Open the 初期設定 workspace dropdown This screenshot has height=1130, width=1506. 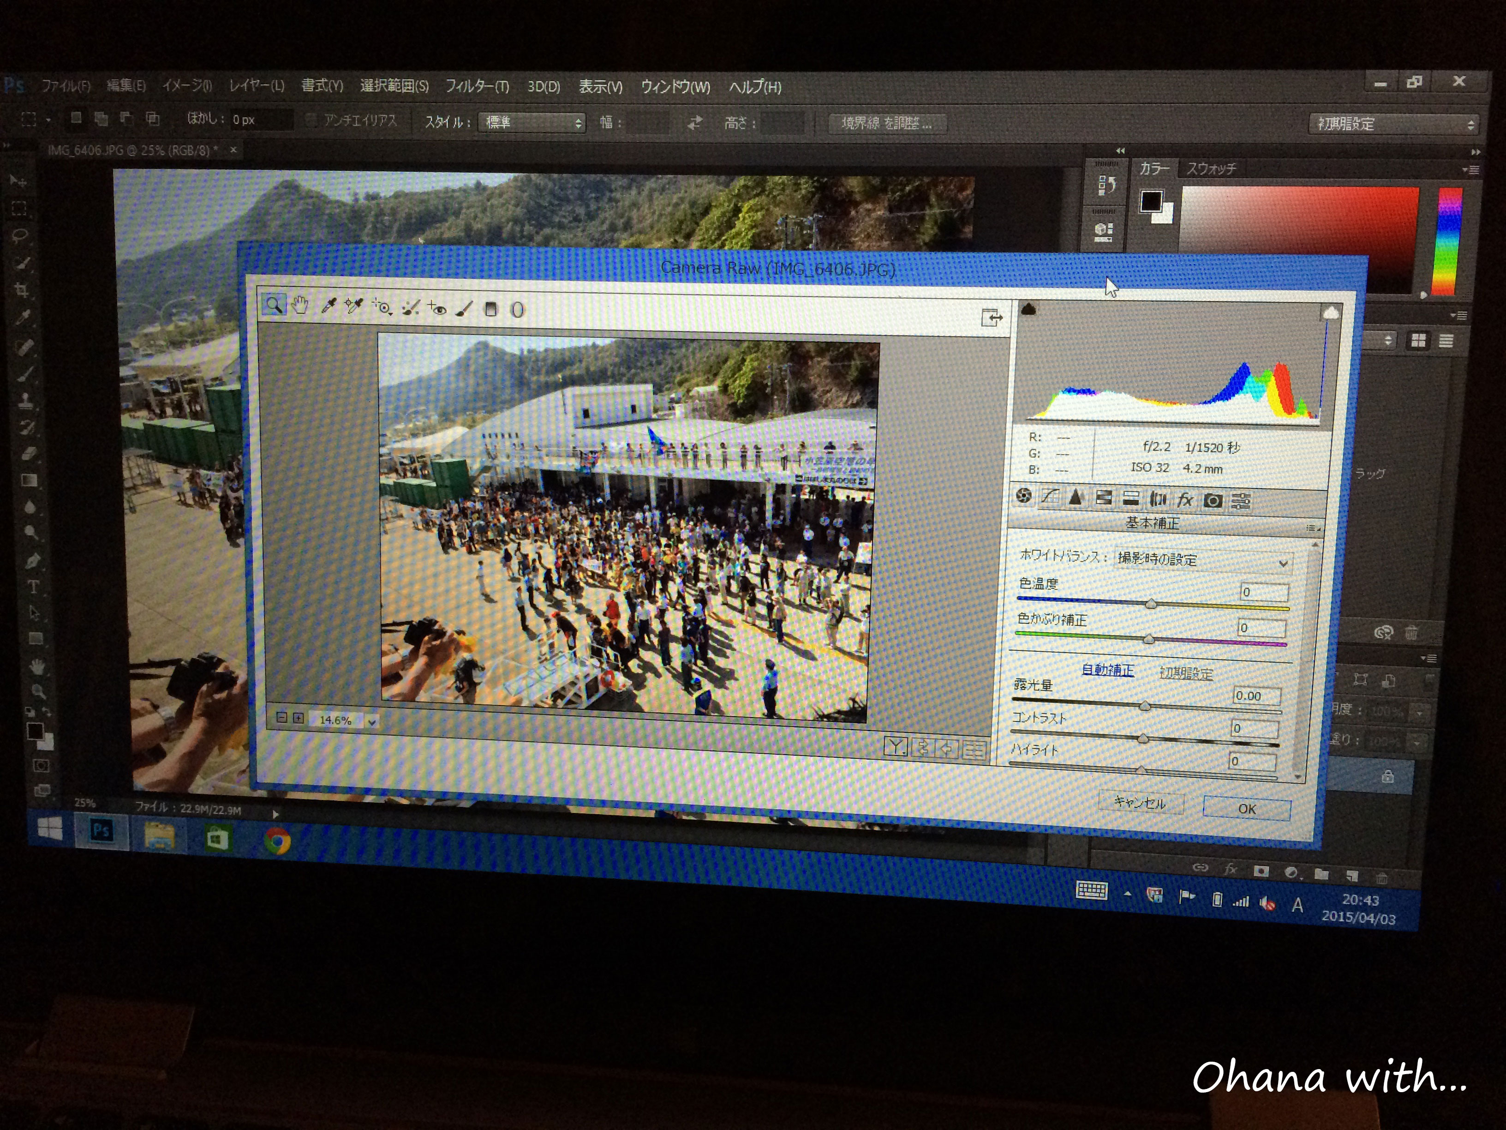pyautogui.click(x=1394, y=124)
